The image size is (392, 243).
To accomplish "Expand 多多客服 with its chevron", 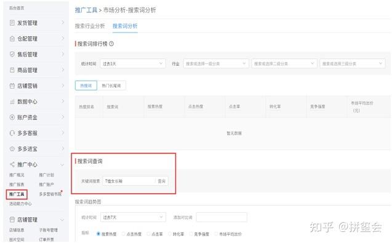I will (x=63, y=132).
